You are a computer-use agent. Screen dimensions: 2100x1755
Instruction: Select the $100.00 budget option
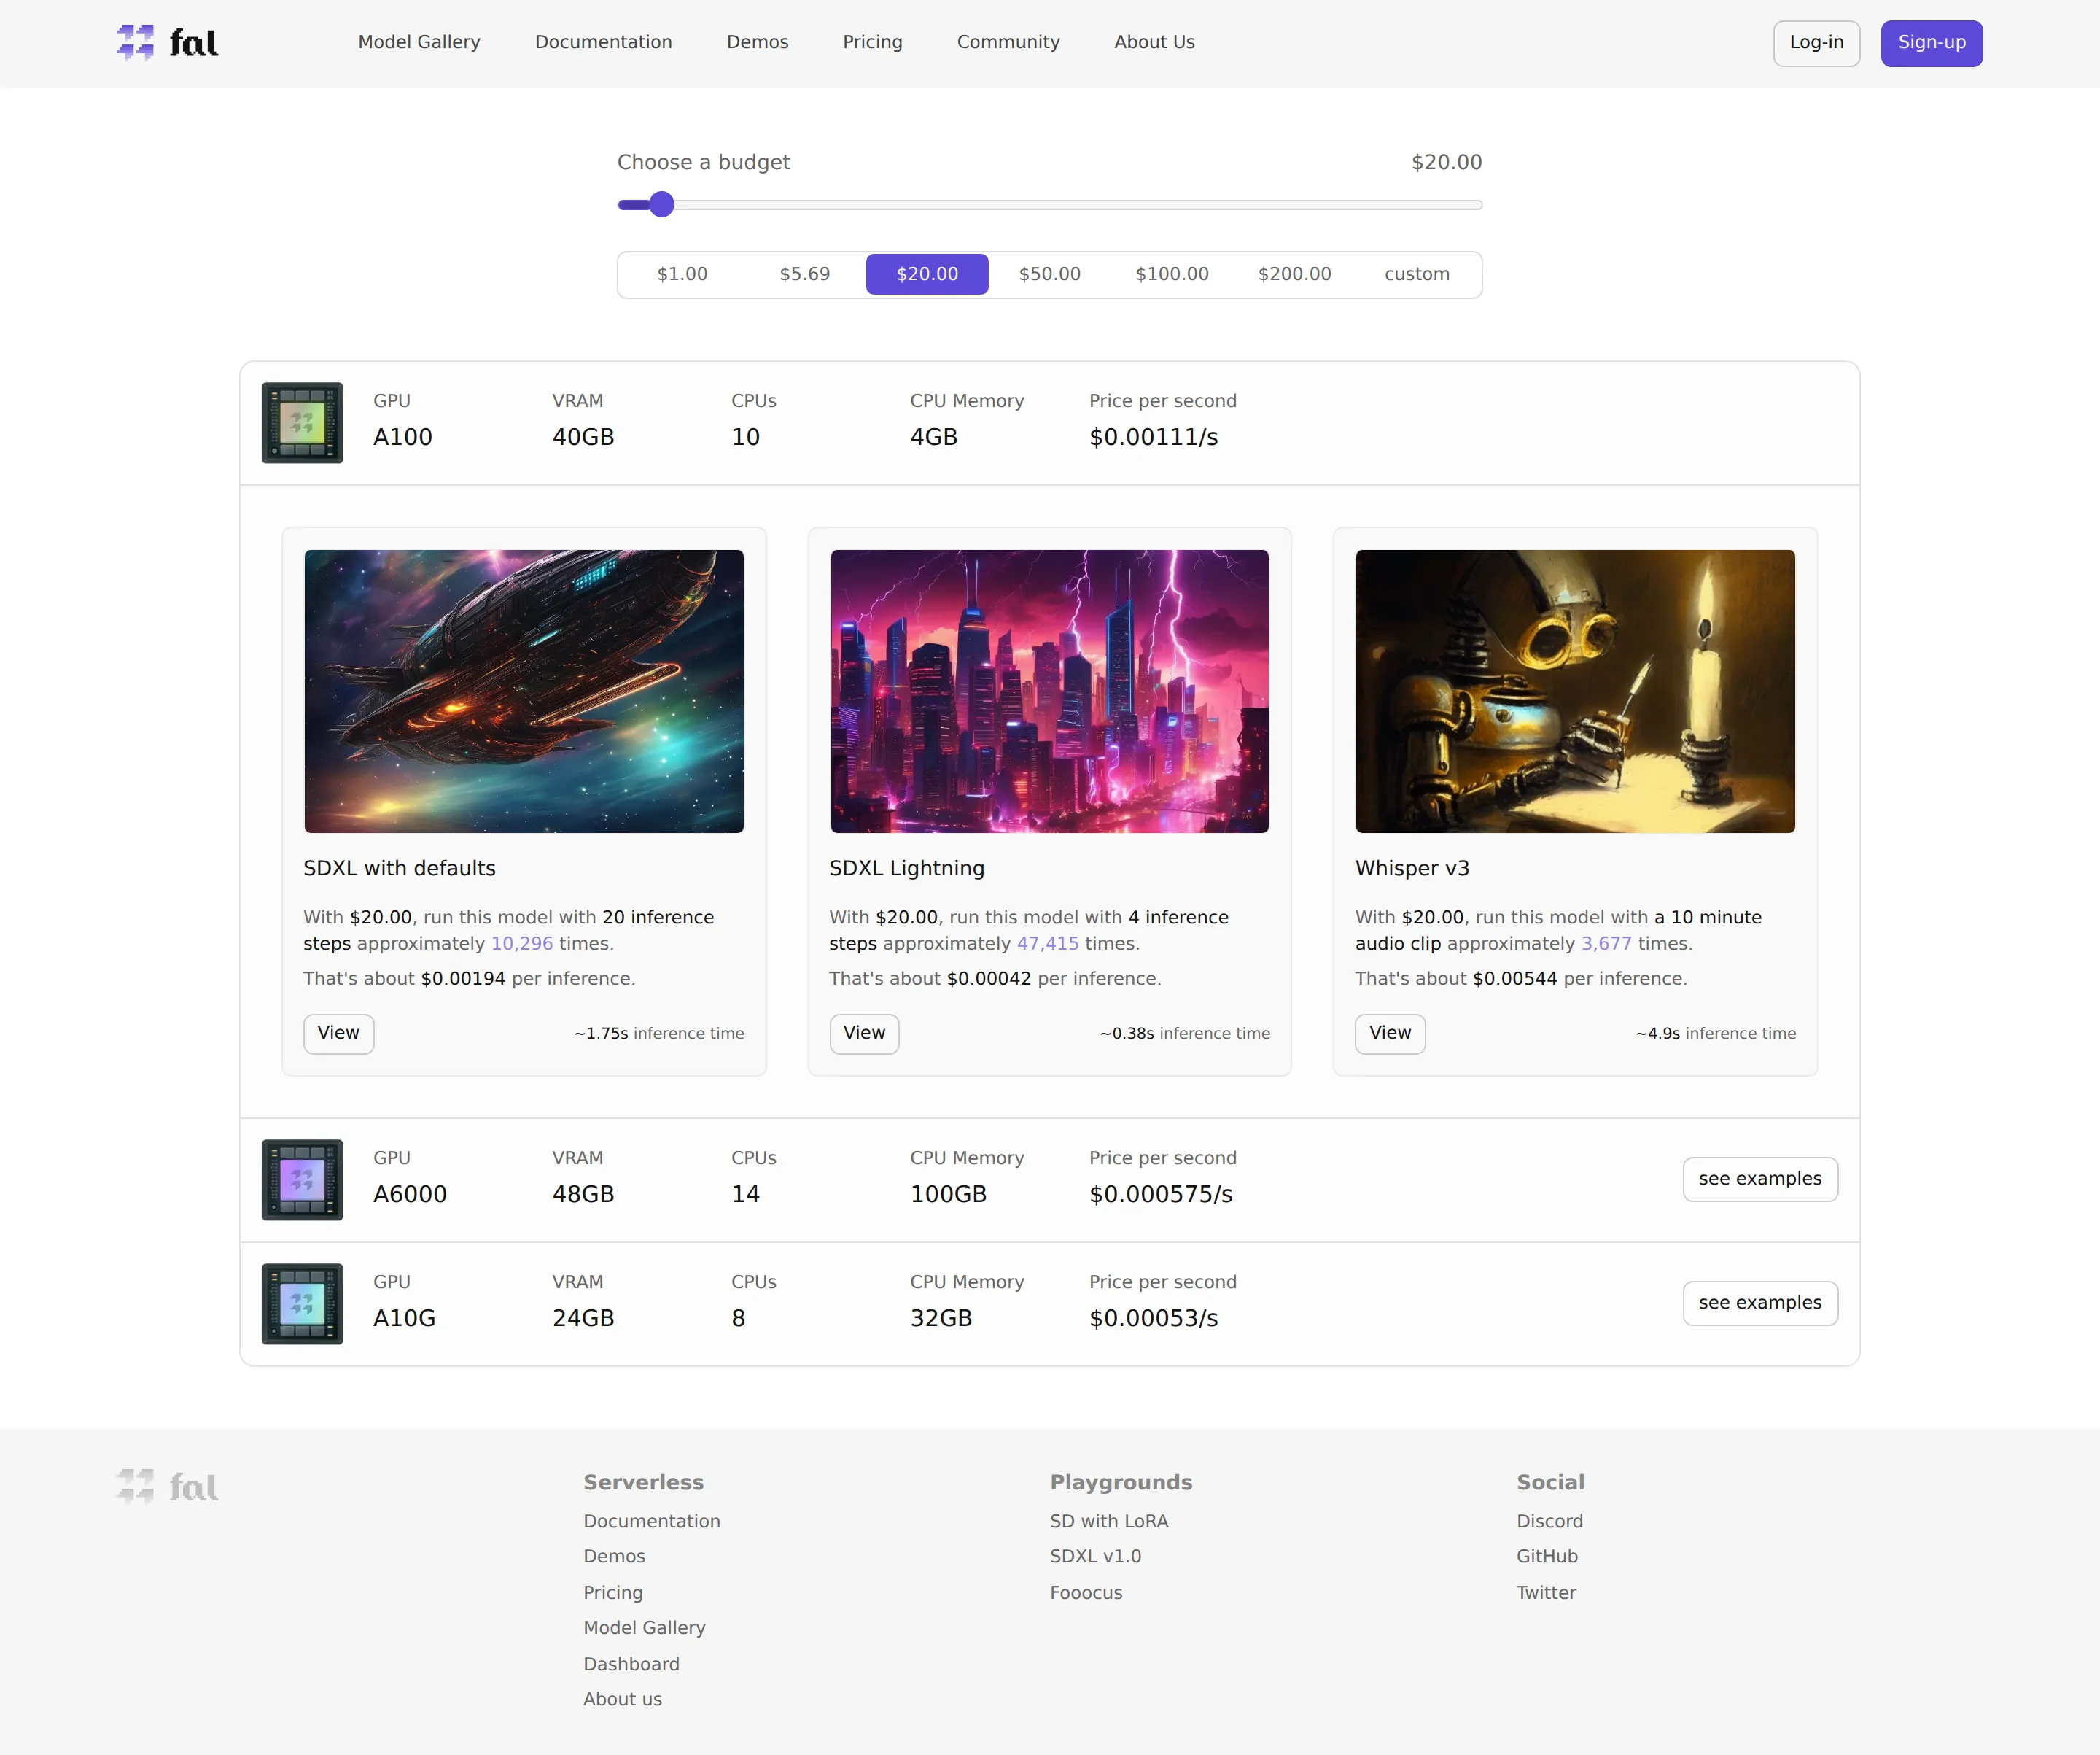tap(1172, 274)
